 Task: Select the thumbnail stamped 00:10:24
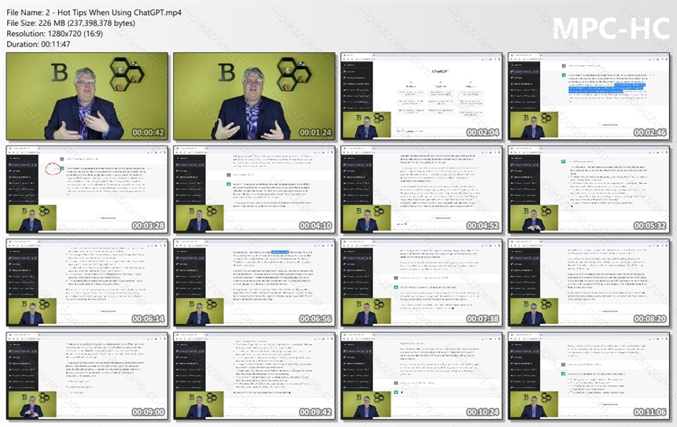click(421, 376)
